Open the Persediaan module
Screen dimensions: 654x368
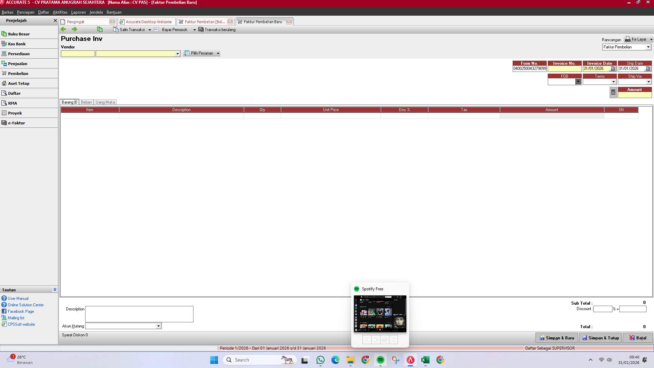19,53
